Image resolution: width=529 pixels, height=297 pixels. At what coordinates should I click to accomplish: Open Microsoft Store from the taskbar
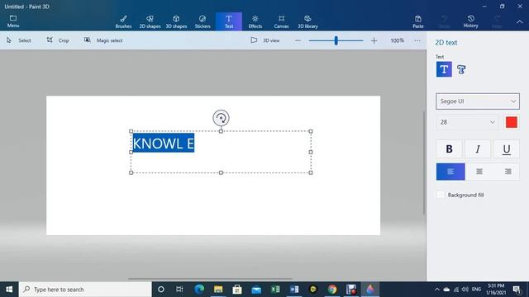237,290
